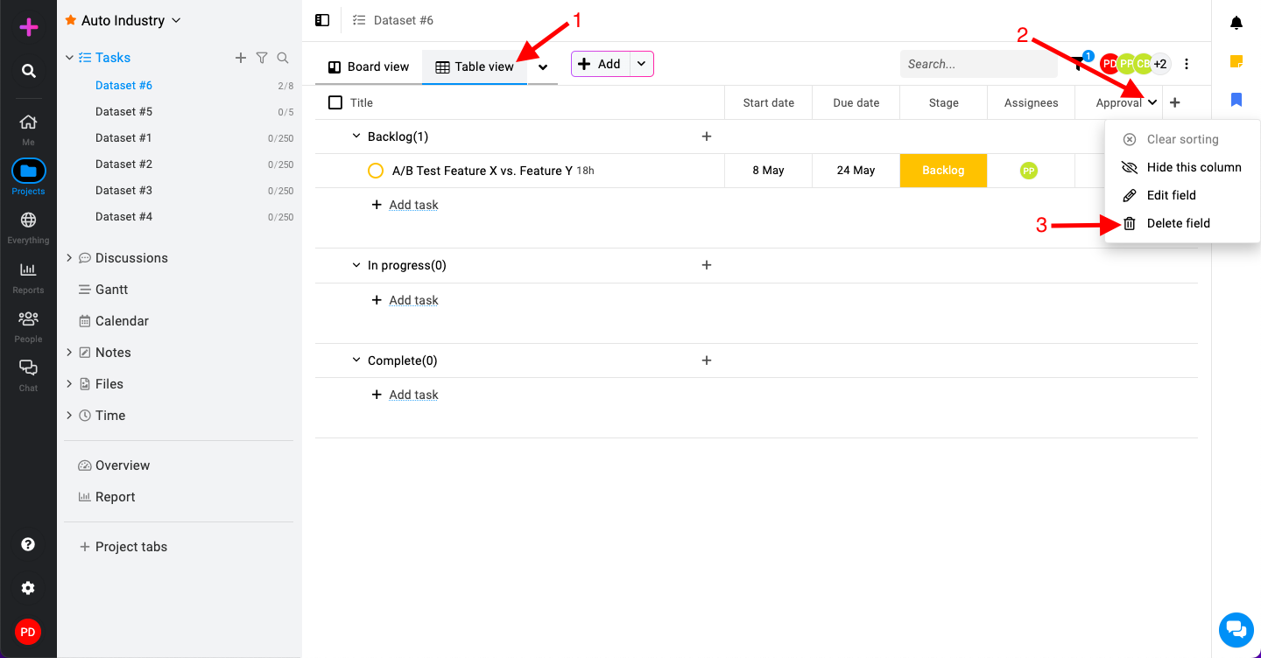Click the PD user avatar at bottom left
Image resolution: width=1261 pixels, height=658 pixels.
pyautogui.click(x=28, y=632)
